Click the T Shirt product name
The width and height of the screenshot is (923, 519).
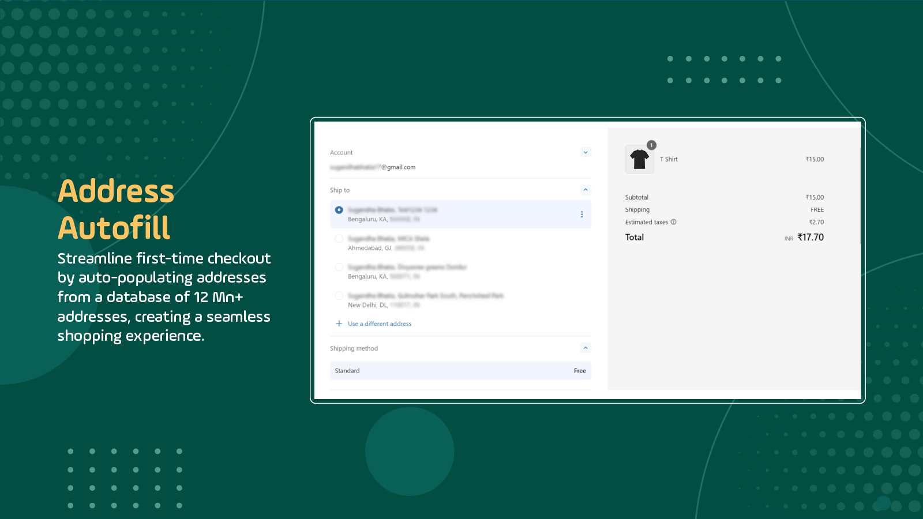[669, 159]
